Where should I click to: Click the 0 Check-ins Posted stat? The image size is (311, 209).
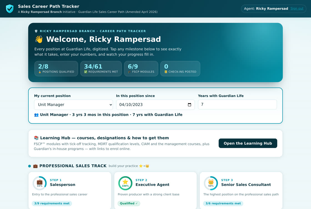tap(180, 69)
